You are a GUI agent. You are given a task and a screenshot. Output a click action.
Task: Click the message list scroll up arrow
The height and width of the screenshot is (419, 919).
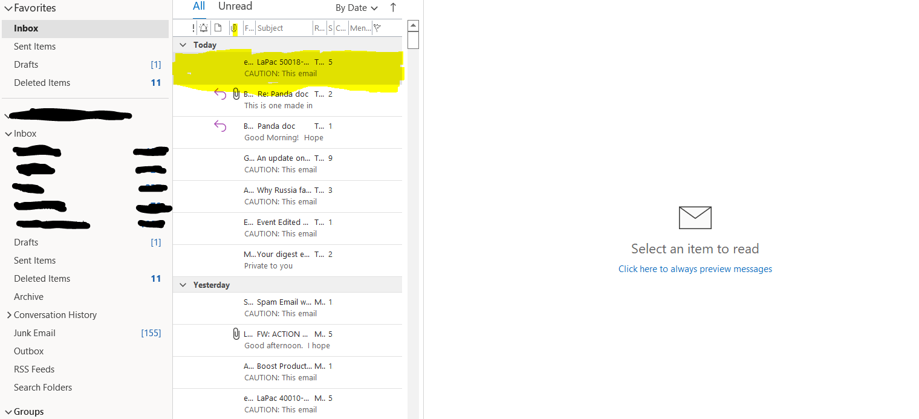click(x=414, y=25)
